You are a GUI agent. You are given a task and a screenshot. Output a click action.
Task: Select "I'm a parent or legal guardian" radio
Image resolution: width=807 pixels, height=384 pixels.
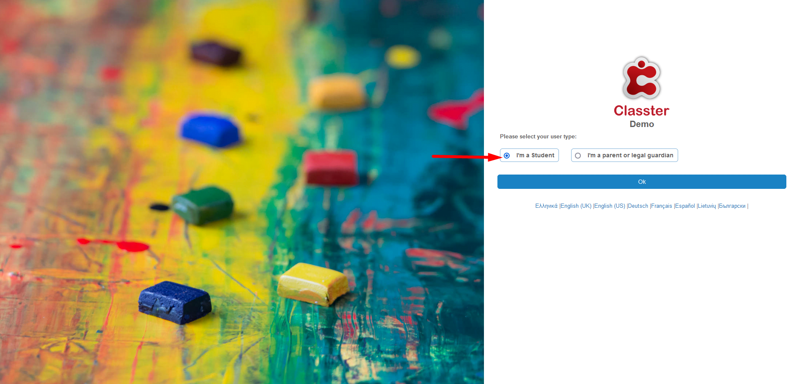click(578, 156)
